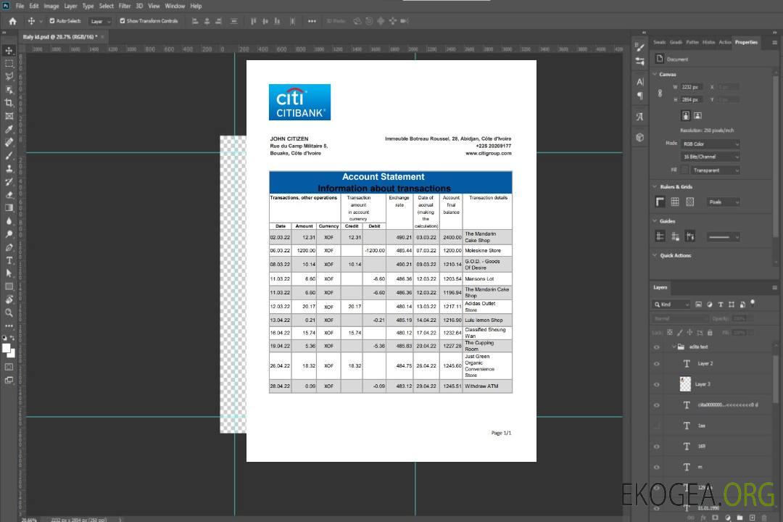Open the Edit Toolbar three-dots button

pyautogui.click(x=9, y=326)
